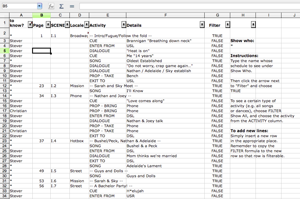The width and height of the screenshot is (300, 199).
Task: Select column B by its header
Action: (42, 15)
